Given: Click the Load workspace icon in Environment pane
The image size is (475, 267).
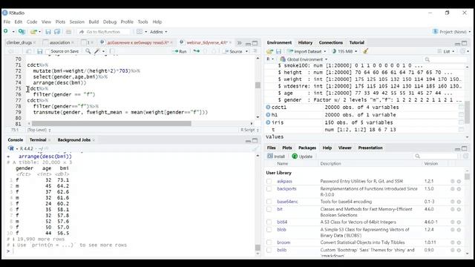Looking at the screenshot, I should (269, 51).
